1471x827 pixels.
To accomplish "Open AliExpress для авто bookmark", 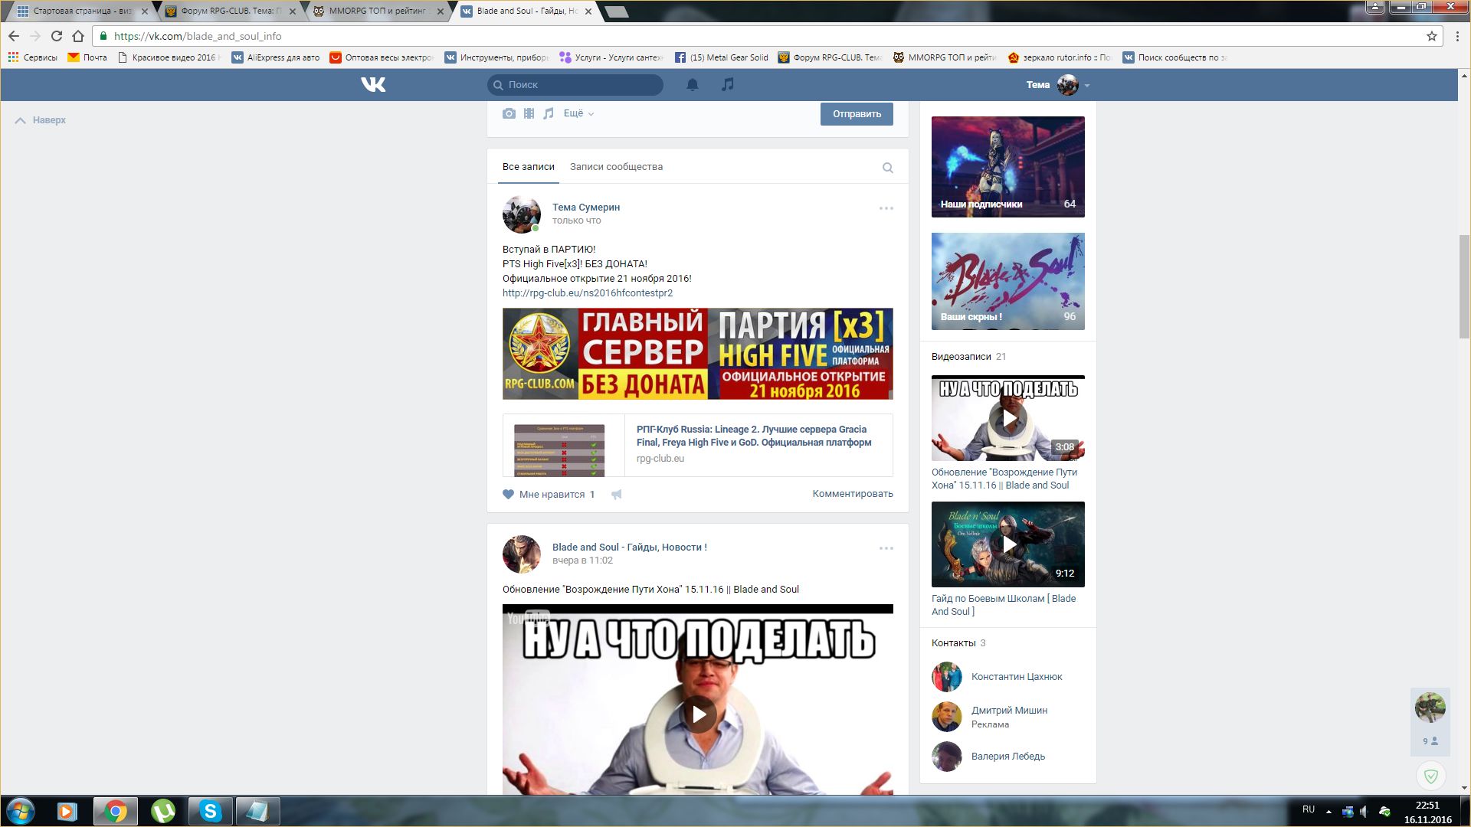I will (x=276, y=57).
